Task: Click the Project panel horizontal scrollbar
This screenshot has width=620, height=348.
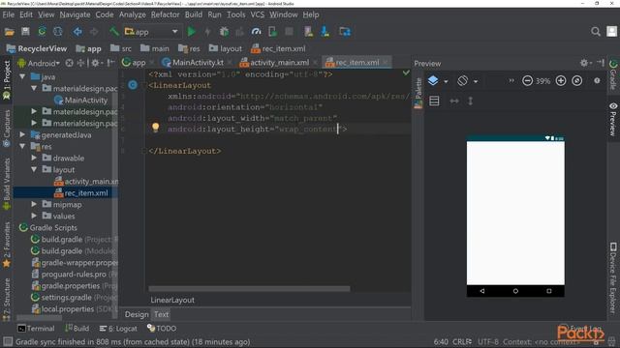Action: coord(39,318)
